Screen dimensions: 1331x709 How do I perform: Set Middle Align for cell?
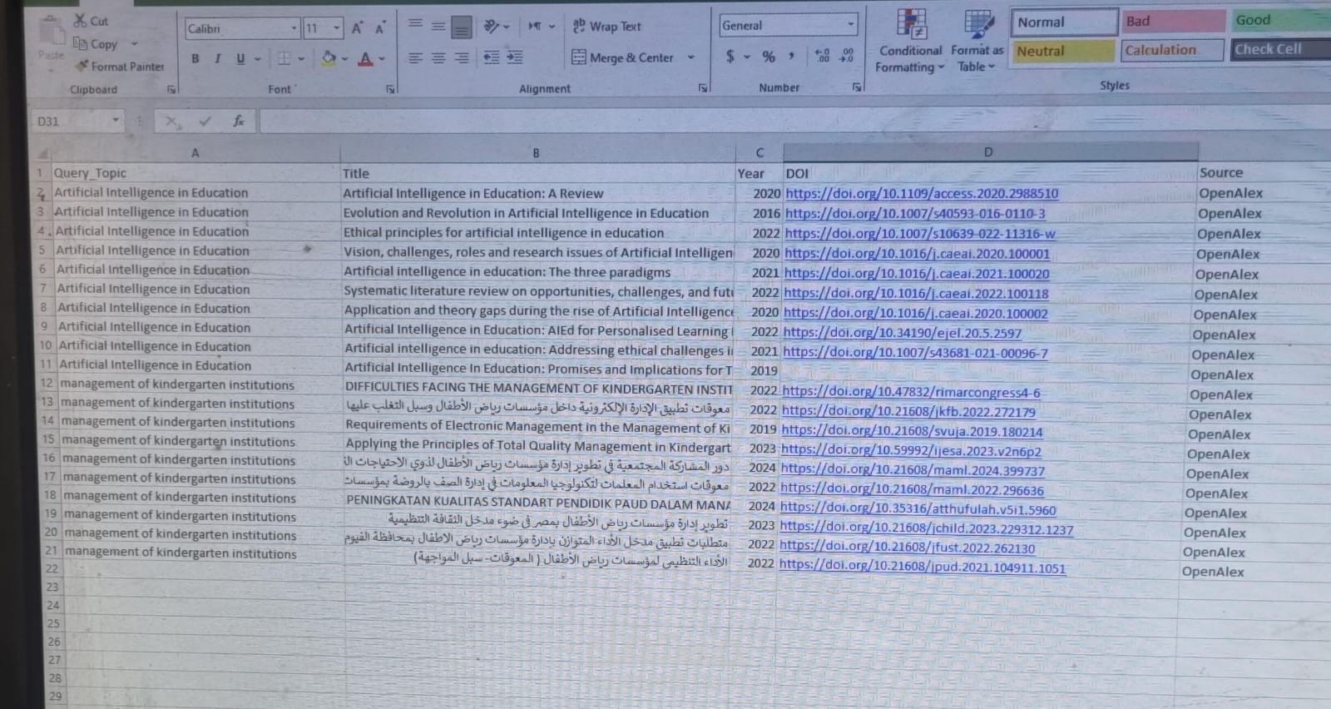pos(438,26)
